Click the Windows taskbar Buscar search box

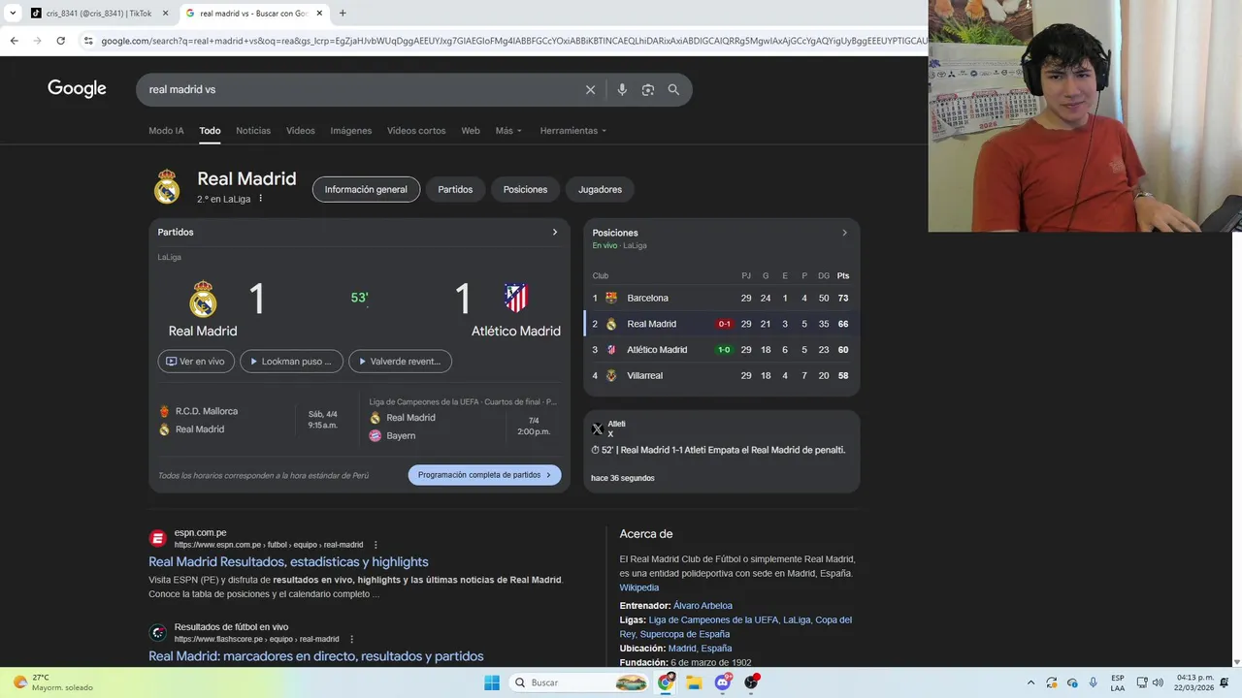point(579,682)
